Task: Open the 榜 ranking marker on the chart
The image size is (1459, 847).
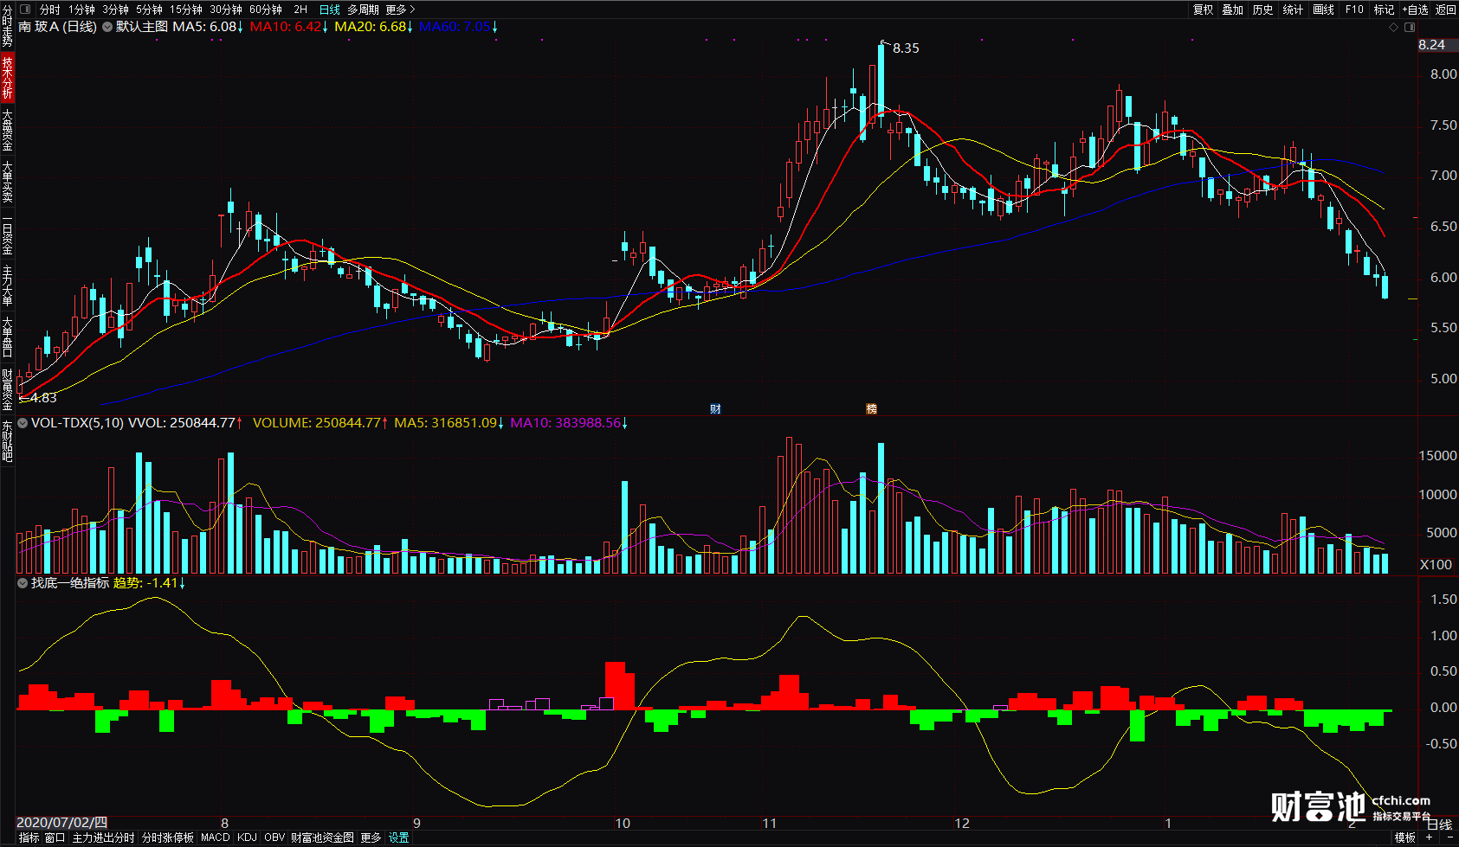Action: pos(871,409)
